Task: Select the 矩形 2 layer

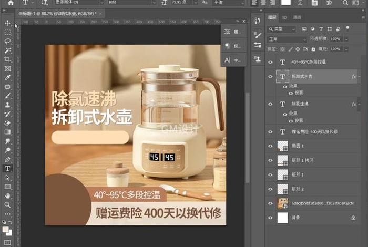Action: 316,188
